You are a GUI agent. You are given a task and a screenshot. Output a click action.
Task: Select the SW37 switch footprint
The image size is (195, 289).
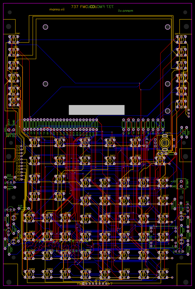tap(163, 201)
